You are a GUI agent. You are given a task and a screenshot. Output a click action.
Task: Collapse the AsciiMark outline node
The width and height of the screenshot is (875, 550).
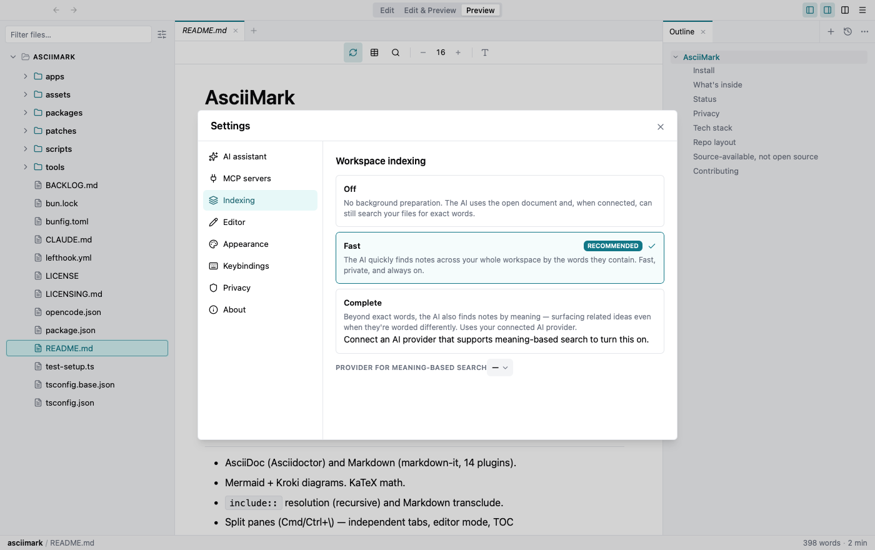(676, 57)
